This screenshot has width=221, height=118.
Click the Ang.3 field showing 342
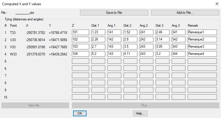pos(179,39)
